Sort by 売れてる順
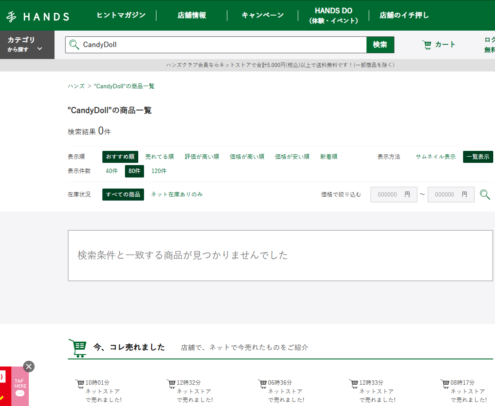Image resolution: width=495 pixels, height=406 pixels. tap(160, 157)
